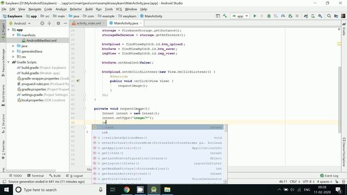Collapse the Gradle Scripts node

click(9, 62)
